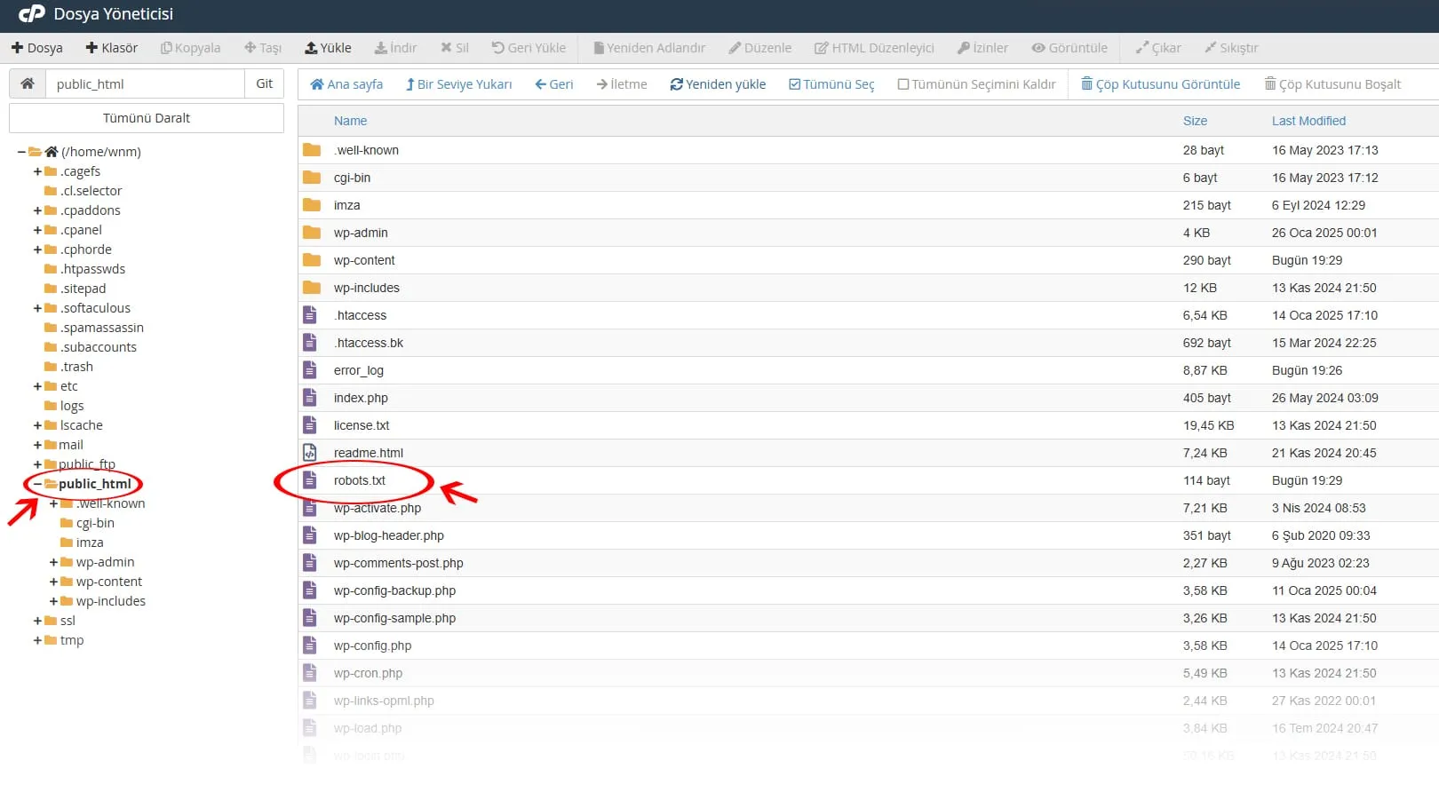The width and height of the screenshot is (1439, 808).
Task: Click wp-admin folder icon in file list
Action: (312, 233)
